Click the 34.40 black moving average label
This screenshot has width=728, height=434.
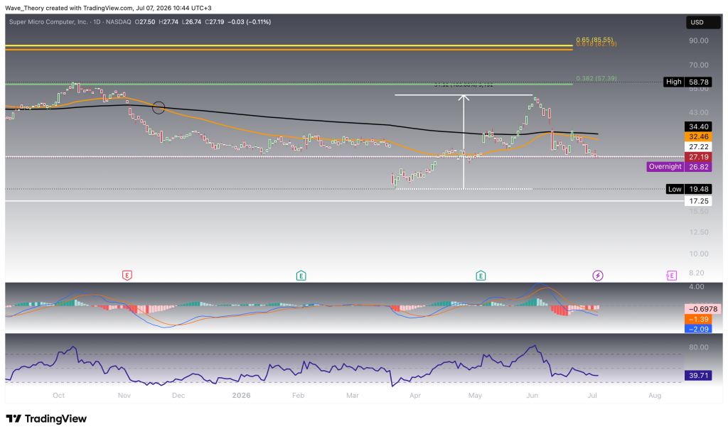[698, 126]
